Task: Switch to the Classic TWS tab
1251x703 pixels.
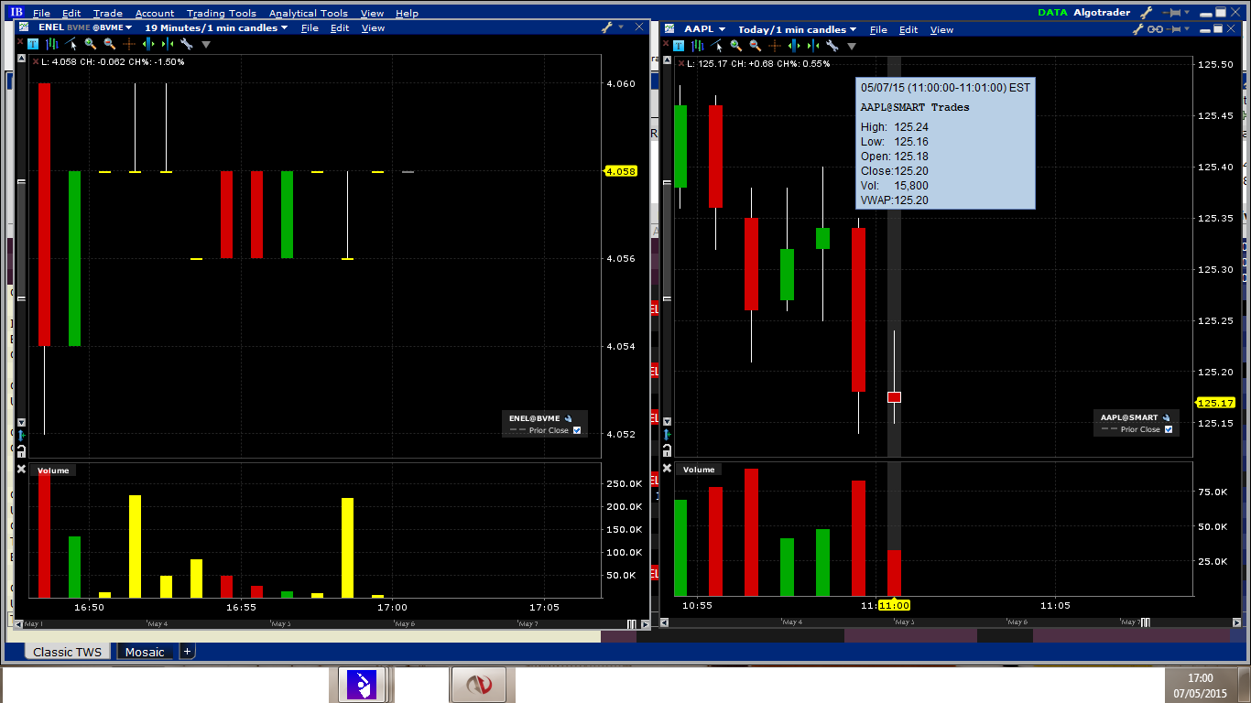Action: [x=68, y=652]
